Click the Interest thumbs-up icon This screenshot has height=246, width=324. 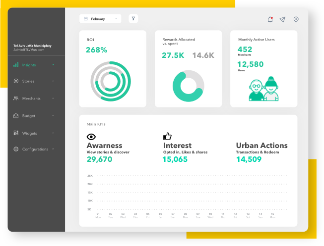tap(167, 136)
